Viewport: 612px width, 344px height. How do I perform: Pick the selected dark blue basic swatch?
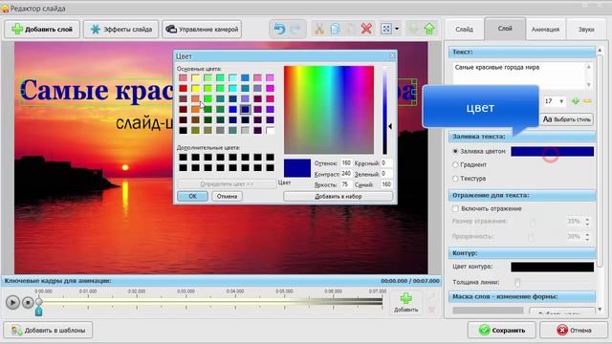coord(245,110)
